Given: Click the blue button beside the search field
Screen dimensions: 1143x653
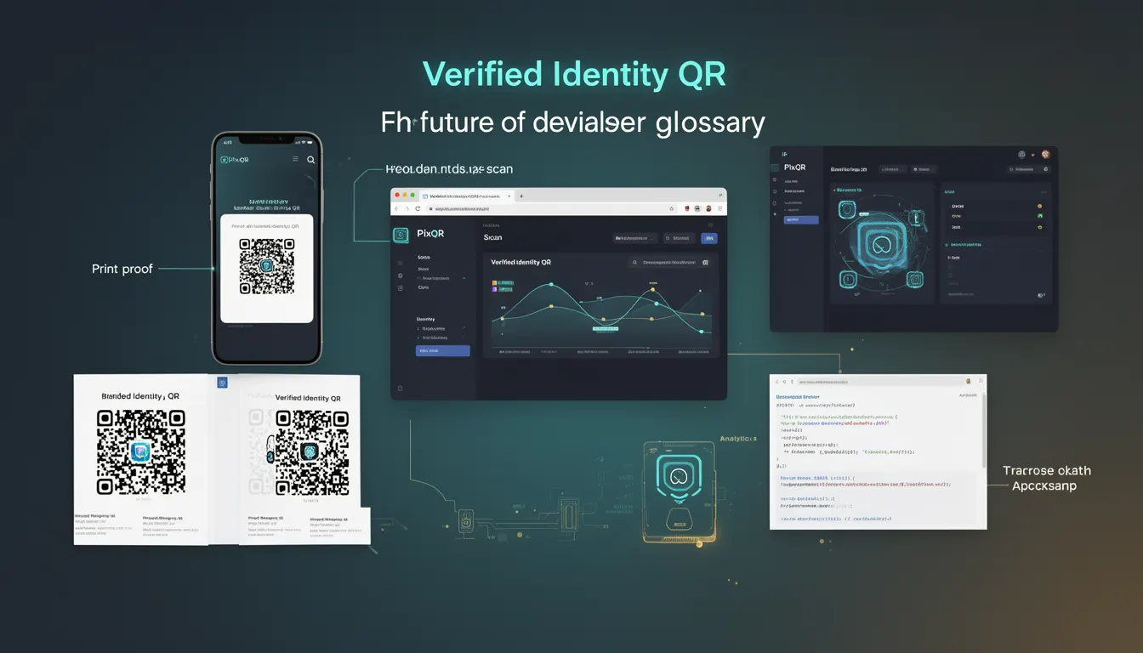Looking at the screenshot, I should [708, 239].
